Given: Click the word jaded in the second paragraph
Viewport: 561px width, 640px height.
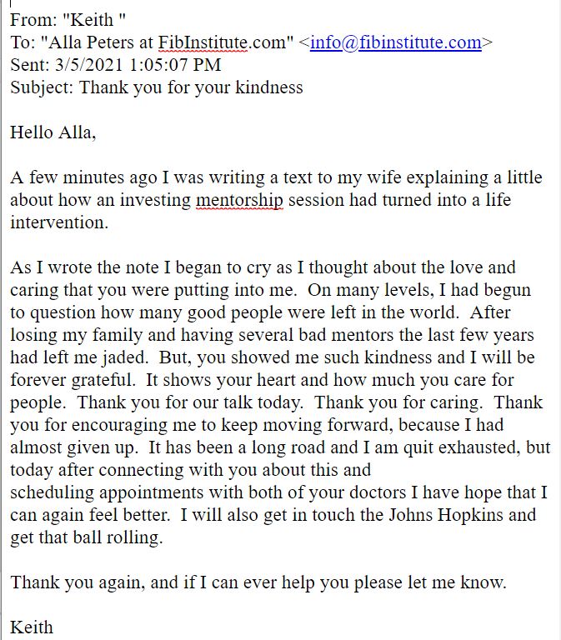Looking at the screenshot, I should tap(125, 357).
